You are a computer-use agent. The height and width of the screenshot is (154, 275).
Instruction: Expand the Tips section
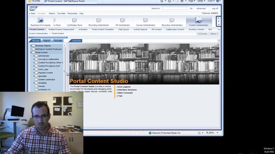(119, 96)
